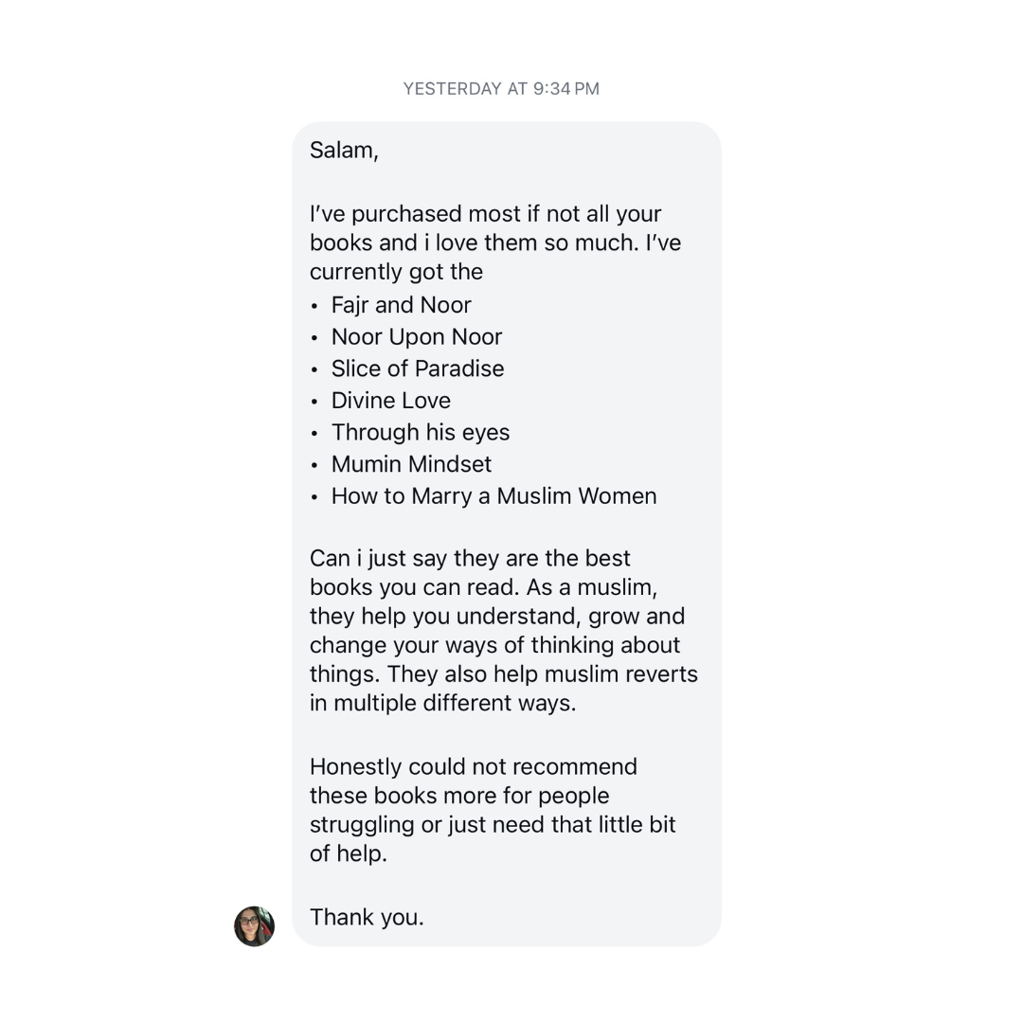
Task: Click the "I've purchased most if not all" line
Action: click(x=485, y=214)
